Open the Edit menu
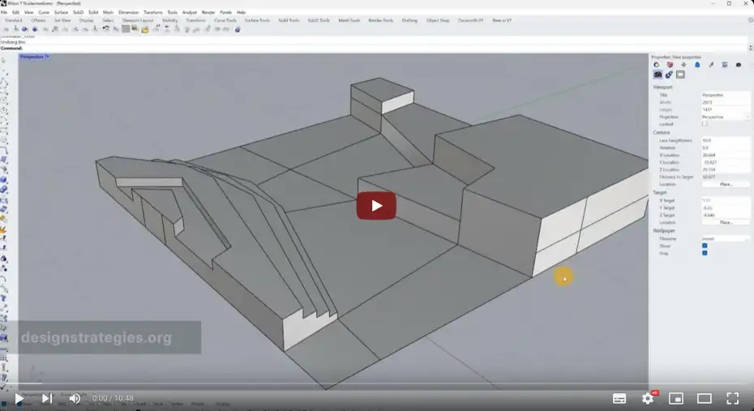754x411 pixels. click(16, 12)
